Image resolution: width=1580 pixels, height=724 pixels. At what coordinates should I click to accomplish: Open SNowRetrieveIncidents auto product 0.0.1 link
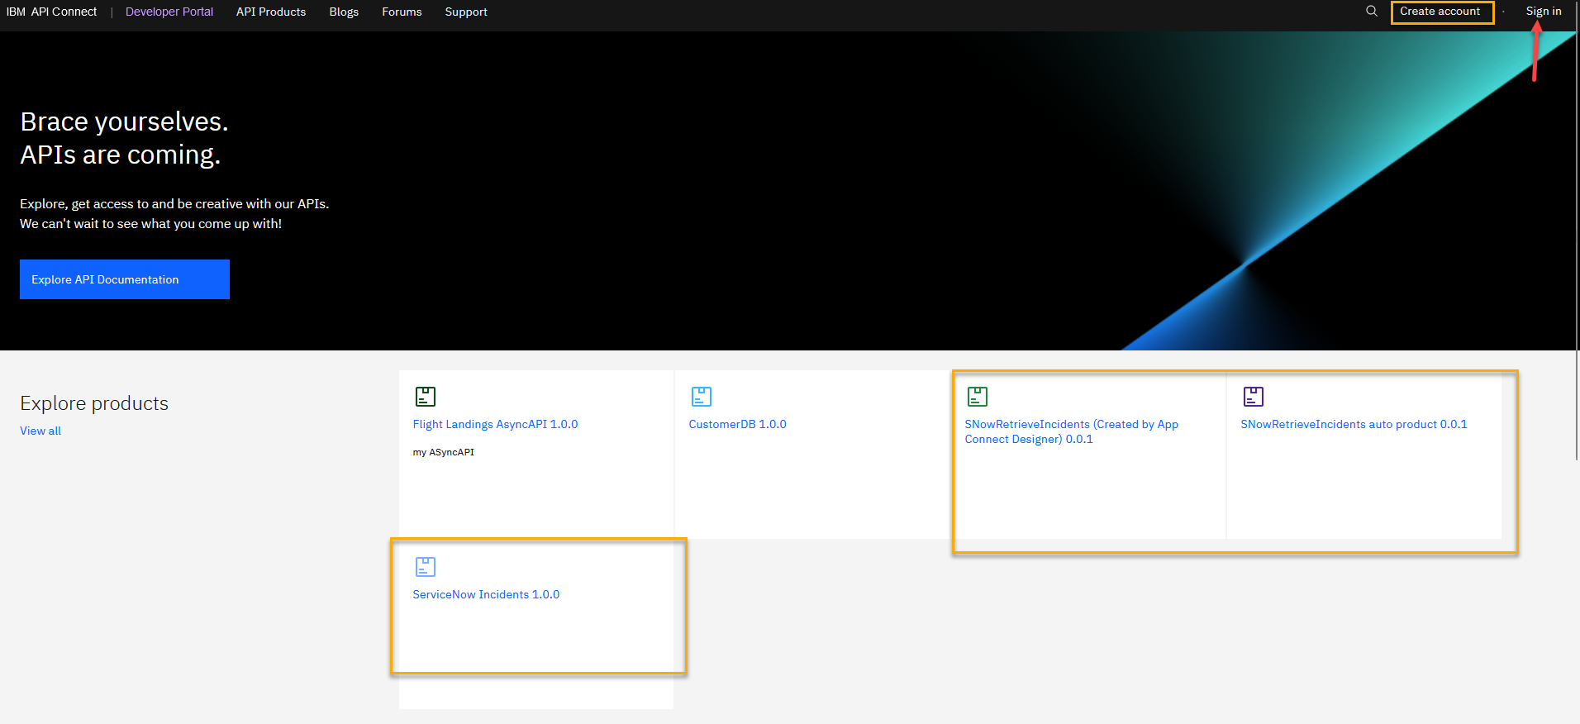pyautogui.click(x=1354, y=424)
